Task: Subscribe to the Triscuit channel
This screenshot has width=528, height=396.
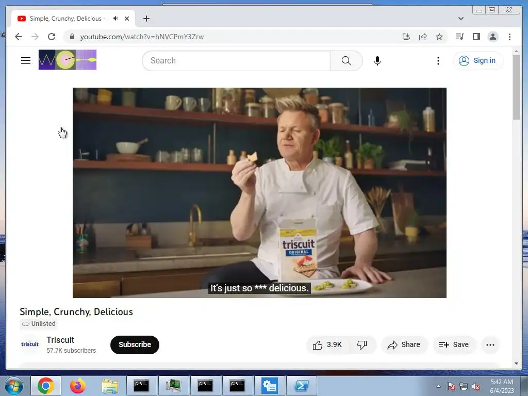Action: [135, 344]
